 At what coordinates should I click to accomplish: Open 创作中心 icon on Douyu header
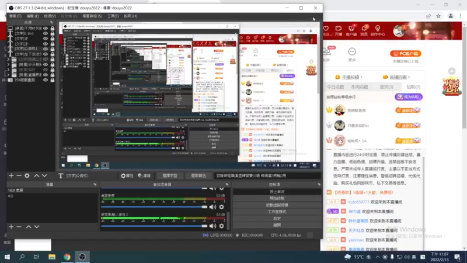click(x=378, y=30)
